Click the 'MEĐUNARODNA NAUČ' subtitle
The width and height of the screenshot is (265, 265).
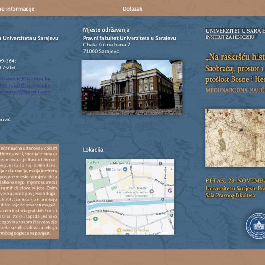tap(235, 90)
